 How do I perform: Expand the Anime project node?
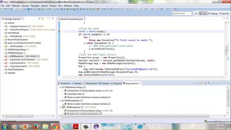coord(3,23)
